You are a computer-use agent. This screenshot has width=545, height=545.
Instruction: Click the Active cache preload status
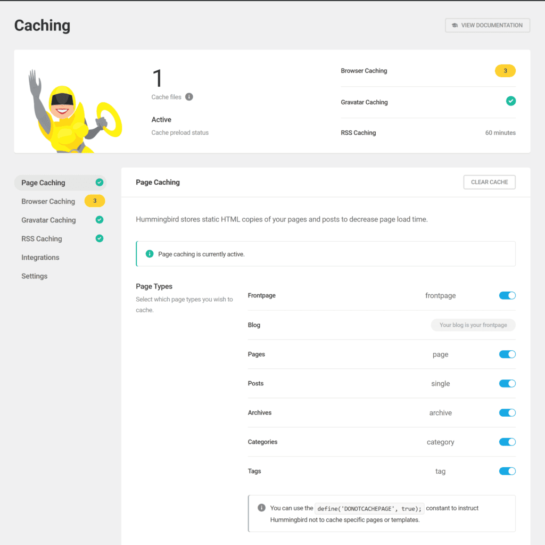pos(161,120)
